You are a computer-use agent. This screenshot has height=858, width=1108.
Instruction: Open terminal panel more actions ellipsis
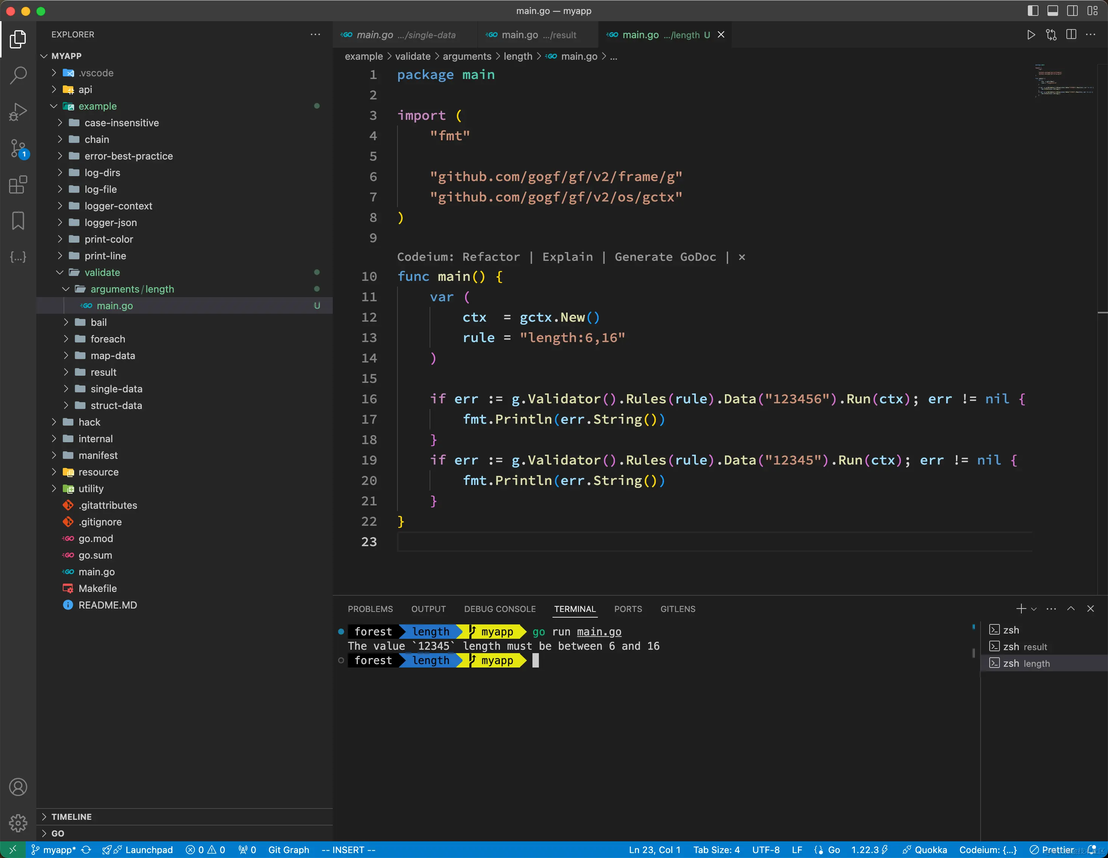click(x=1051, y=609)
